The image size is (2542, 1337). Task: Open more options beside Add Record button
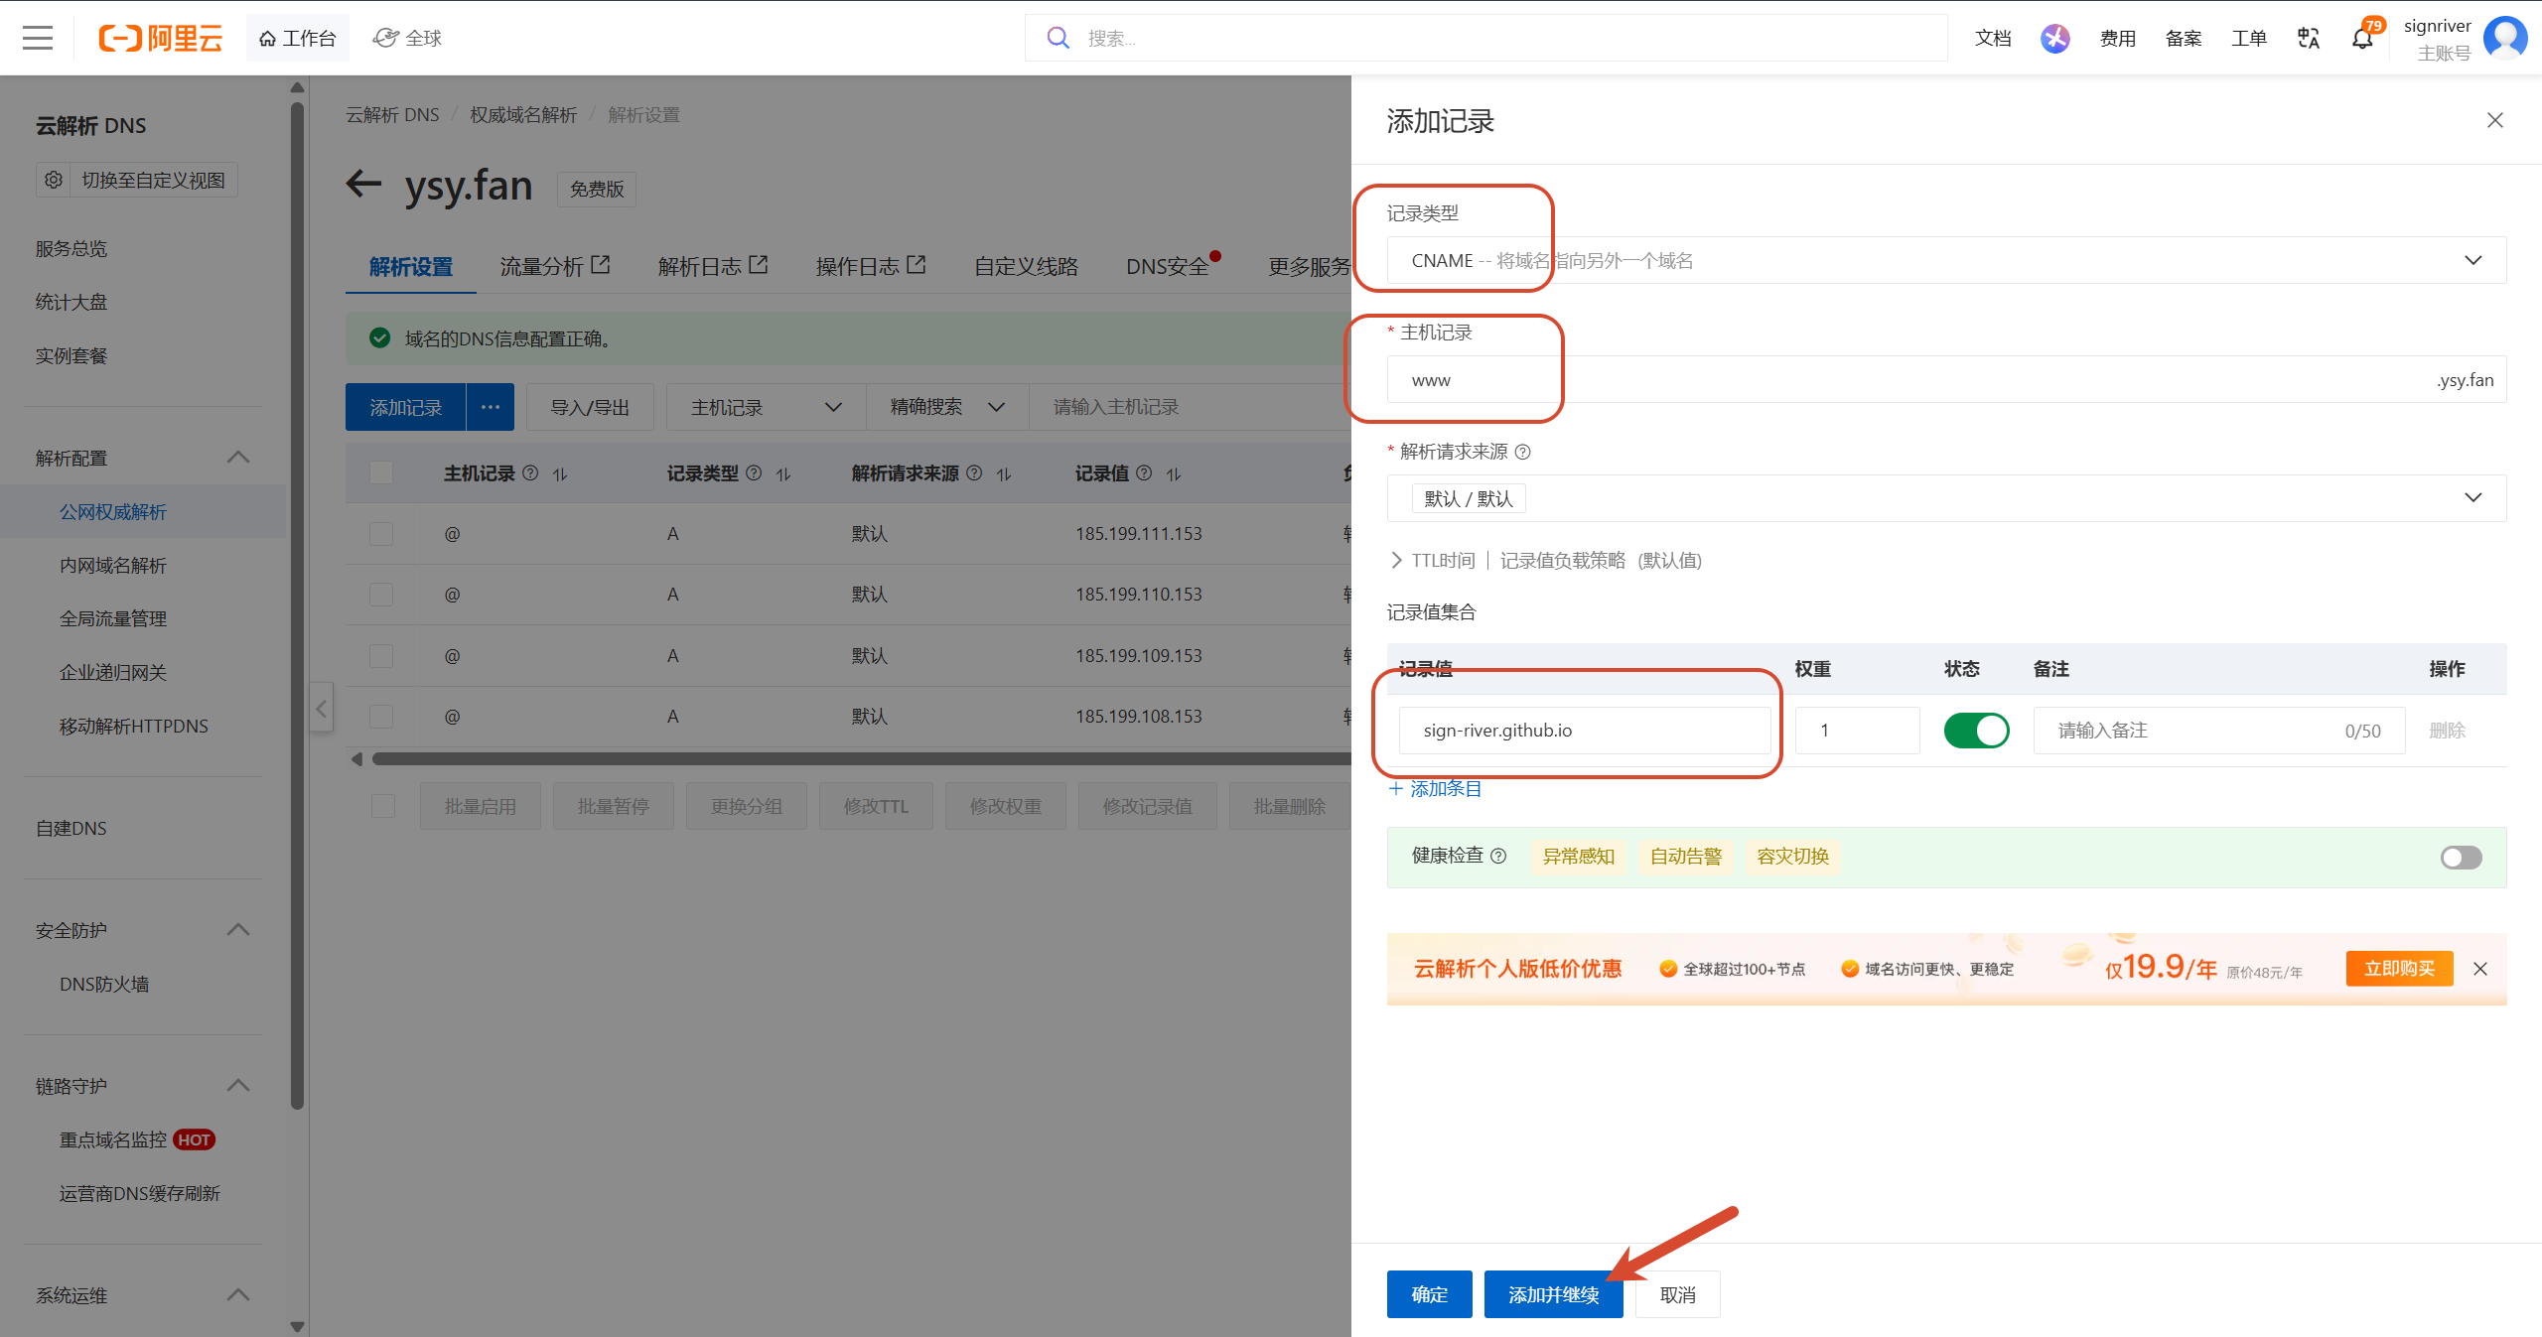[491, 407]
